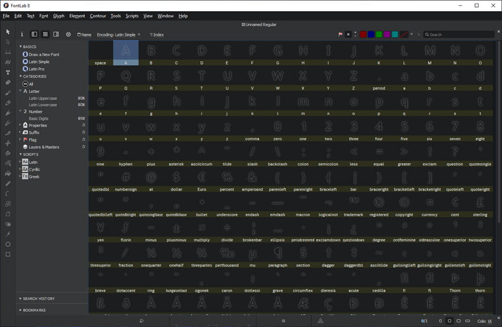
Task: Refresh the Flag category
Action: click(x=83, y=140)
